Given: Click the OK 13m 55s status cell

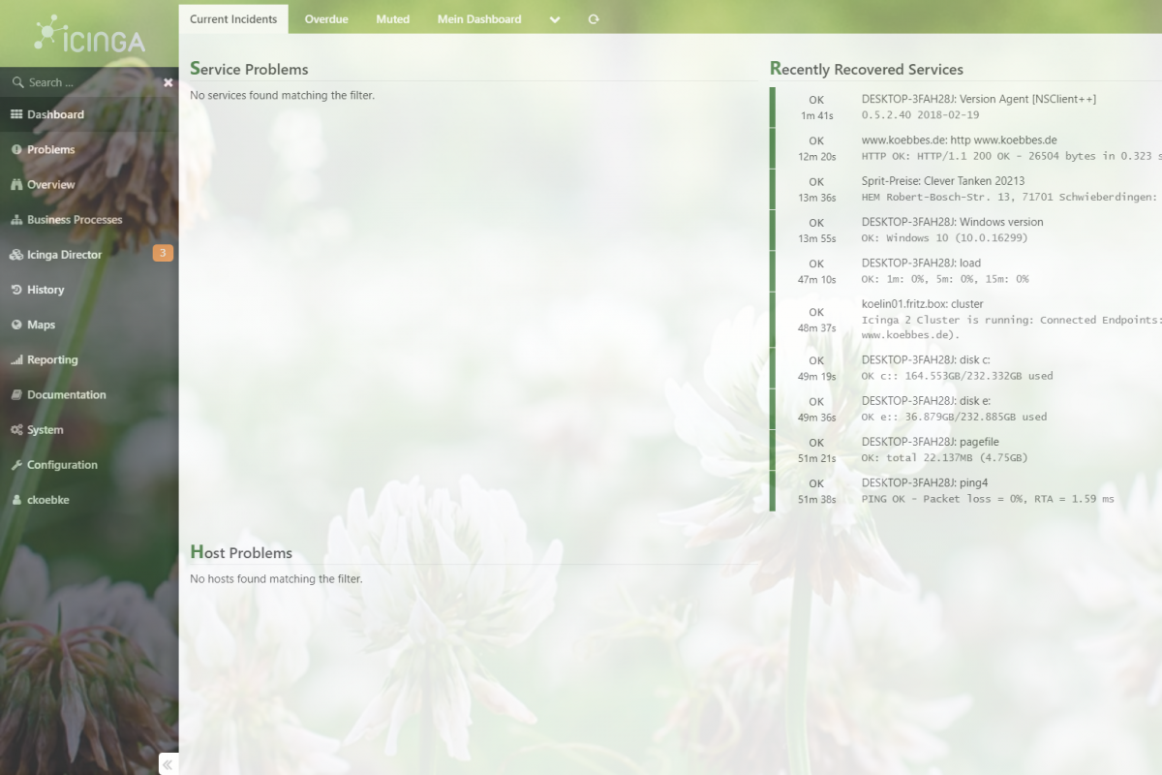Looking at the screenshot, I should pyautogui.click(x=816, y=230).
